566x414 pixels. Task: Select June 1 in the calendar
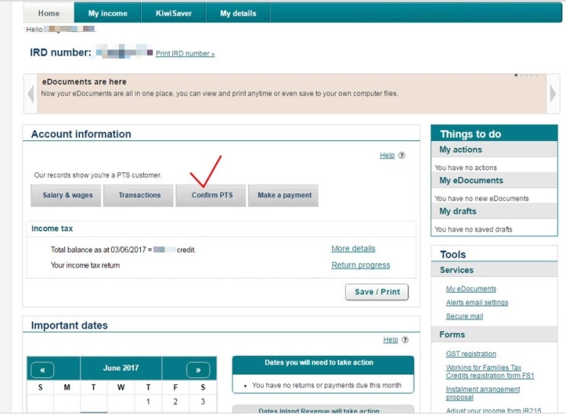tap(148, 402)
